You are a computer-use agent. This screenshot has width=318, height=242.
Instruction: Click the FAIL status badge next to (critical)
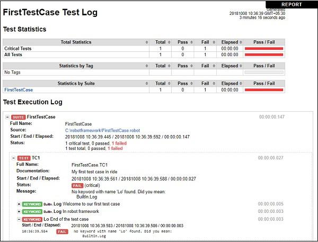click(77, 185)
